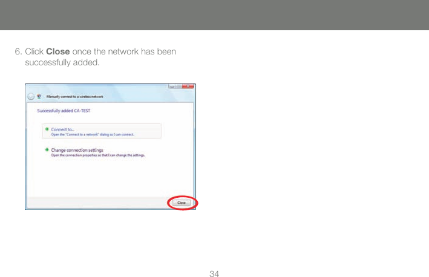429x277 pixels.
Task: Minimize the wireless network wizard window
Action: [172, 86]
